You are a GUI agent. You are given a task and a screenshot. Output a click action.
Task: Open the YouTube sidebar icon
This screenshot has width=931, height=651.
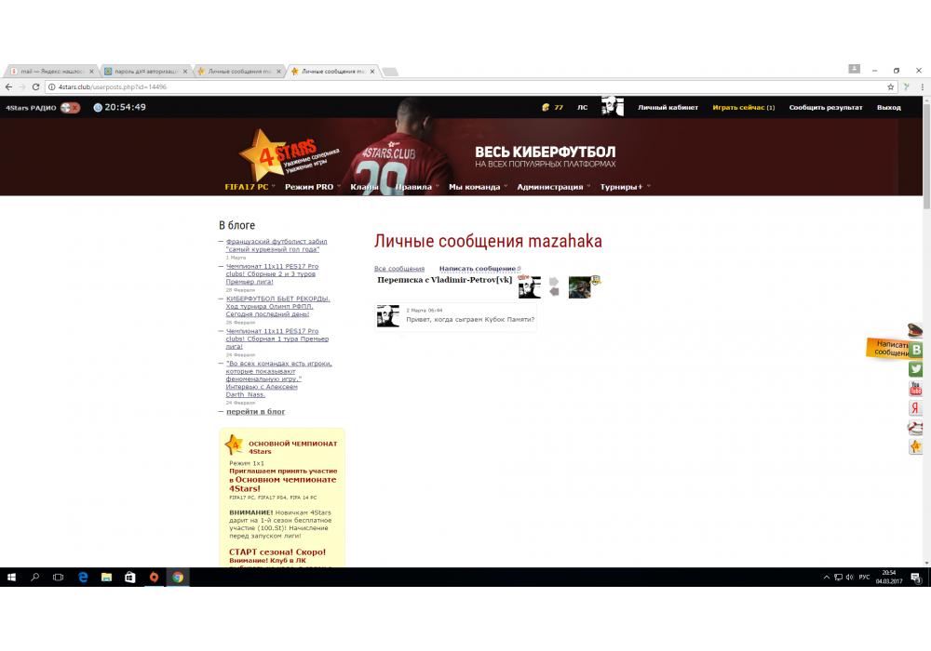[916, 389]
